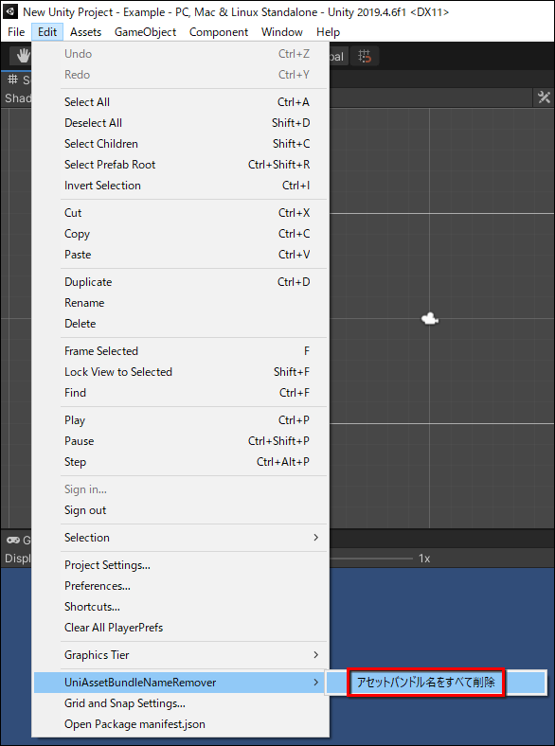The image size is (555, 746).
Task: Click Pause in the Edit menu
Action: click(x=180, y=441)
